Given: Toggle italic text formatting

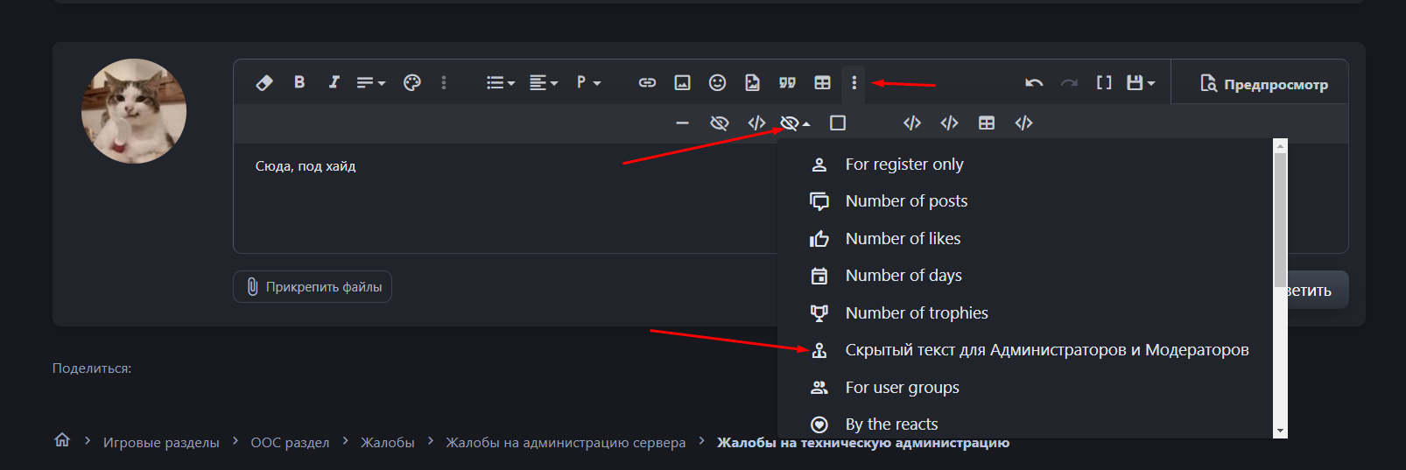Looking at the screenshot, I should (334, 82).
